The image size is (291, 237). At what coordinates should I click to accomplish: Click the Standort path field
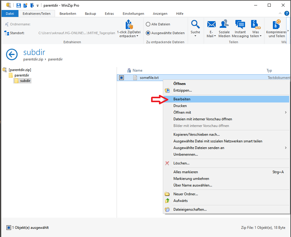click(x=77, y=33)
